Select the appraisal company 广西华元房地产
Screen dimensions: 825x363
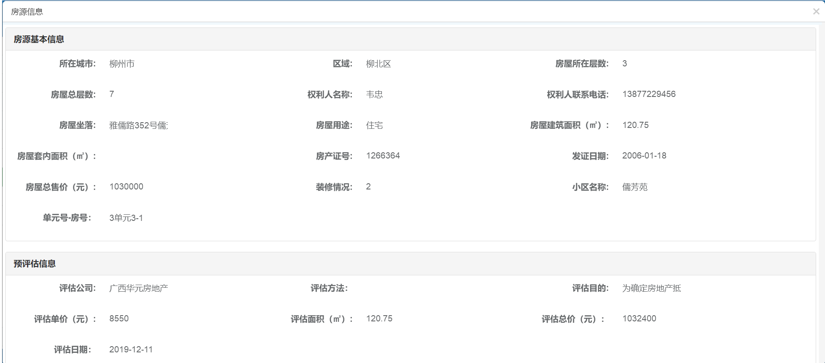point(139,288)
